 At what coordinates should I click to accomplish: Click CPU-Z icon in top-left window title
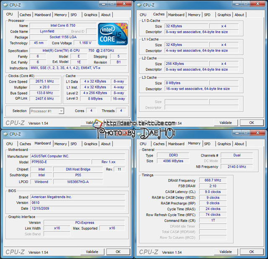[x=5, y=5]
